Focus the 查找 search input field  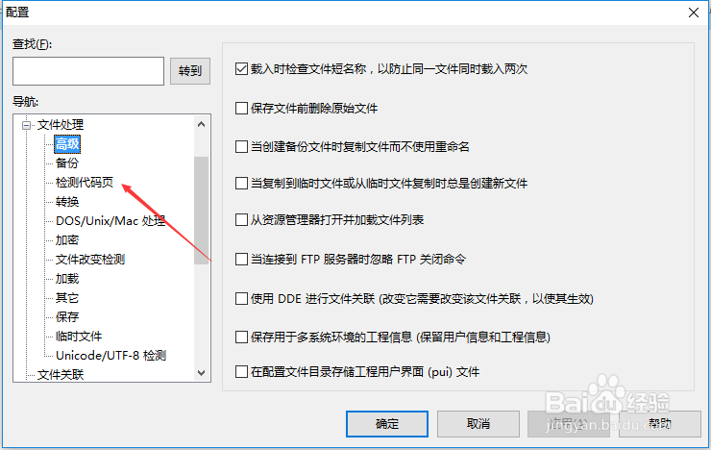pyautogui.click(x=88, y=71)
